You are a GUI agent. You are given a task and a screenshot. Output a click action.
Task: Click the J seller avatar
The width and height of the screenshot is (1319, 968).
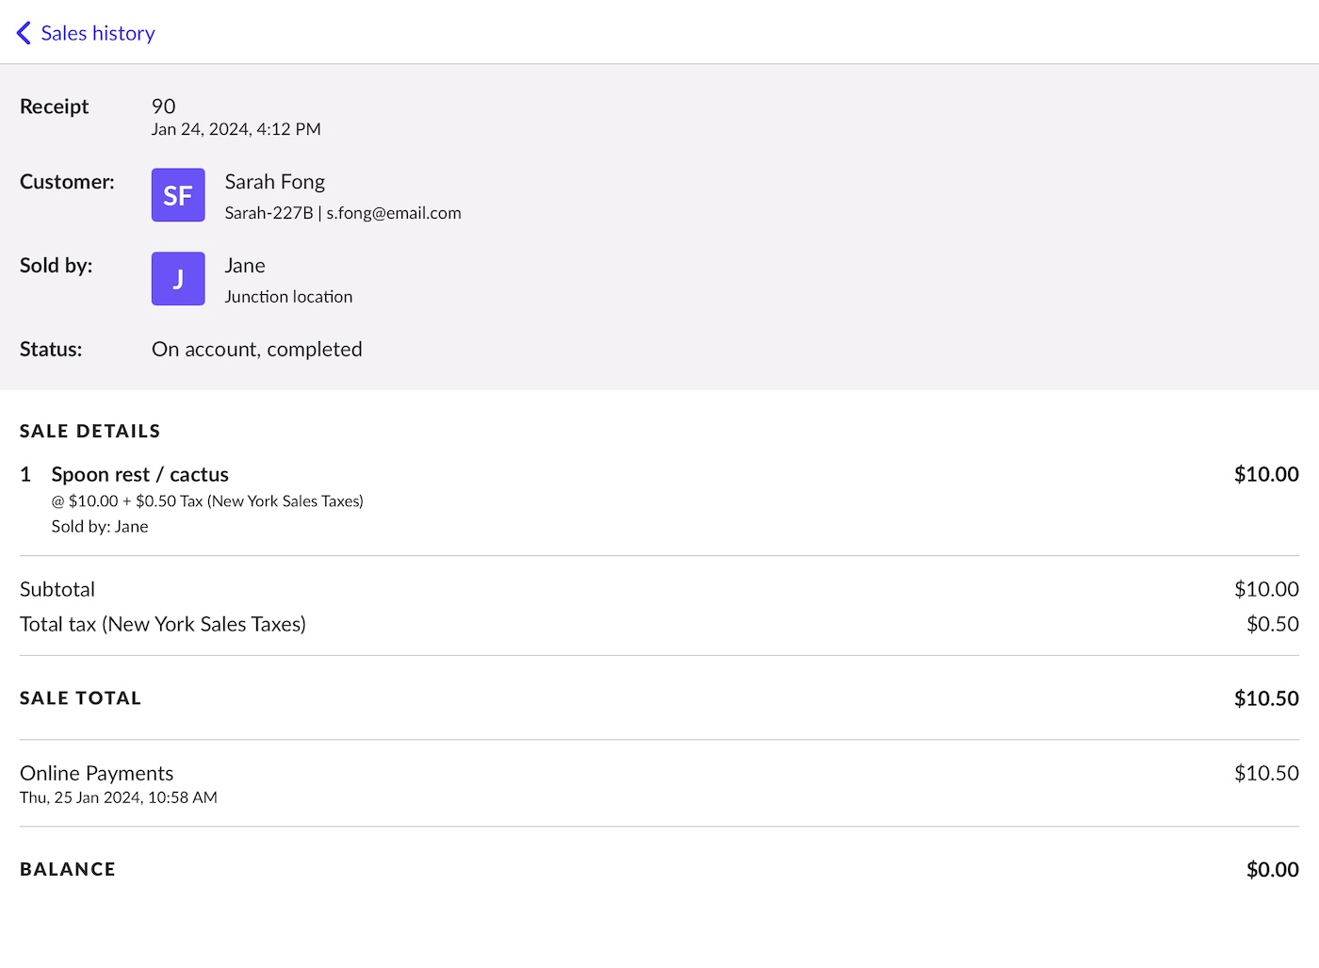(178, 279)
